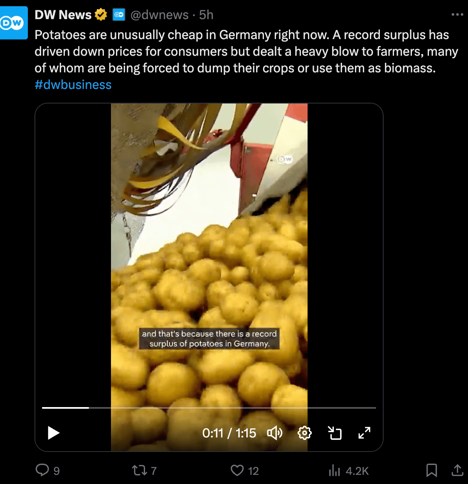Share the post via upload icon

458,470
